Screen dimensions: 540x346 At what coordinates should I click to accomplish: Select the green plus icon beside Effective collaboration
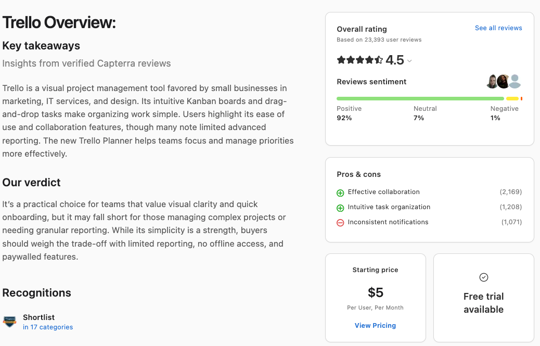click(x=340, y=192)
